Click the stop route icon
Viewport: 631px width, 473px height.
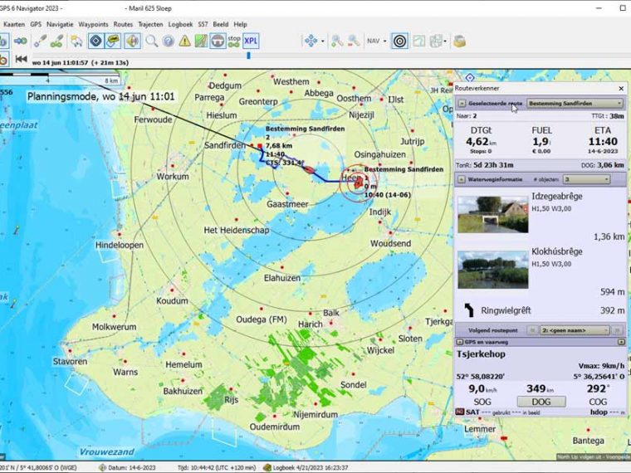click(234, 41)
